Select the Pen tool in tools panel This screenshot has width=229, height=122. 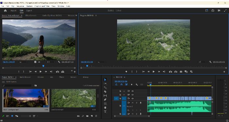pos(105,100)
